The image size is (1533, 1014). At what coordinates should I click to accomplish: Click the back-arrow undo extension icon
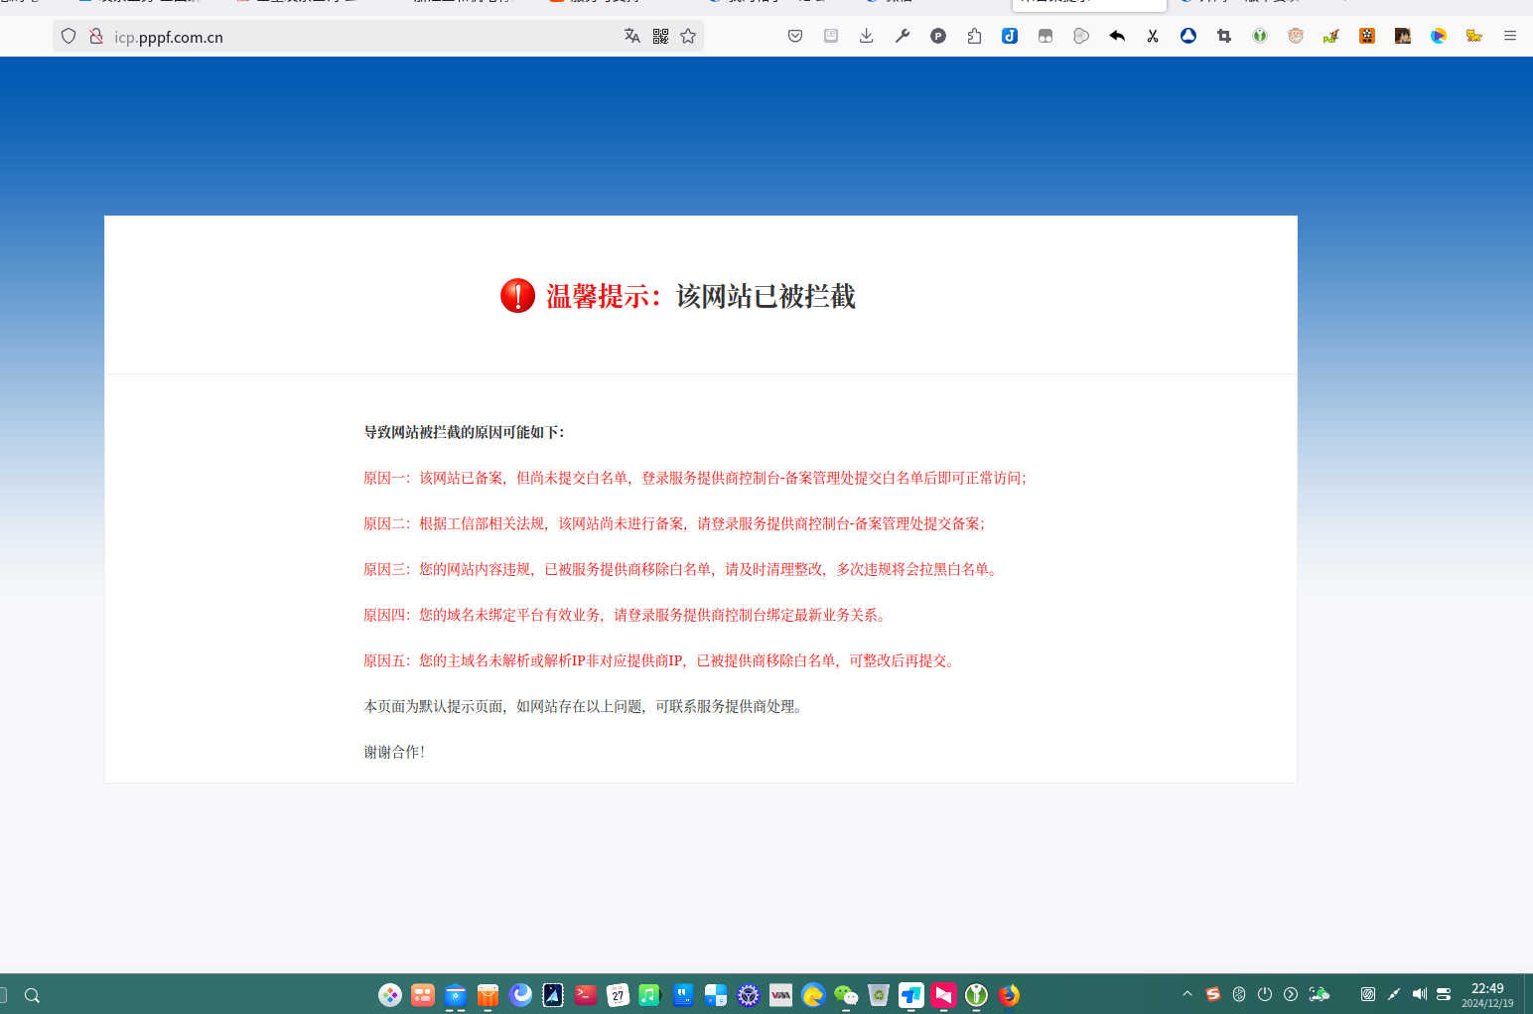pos(1117,36)
